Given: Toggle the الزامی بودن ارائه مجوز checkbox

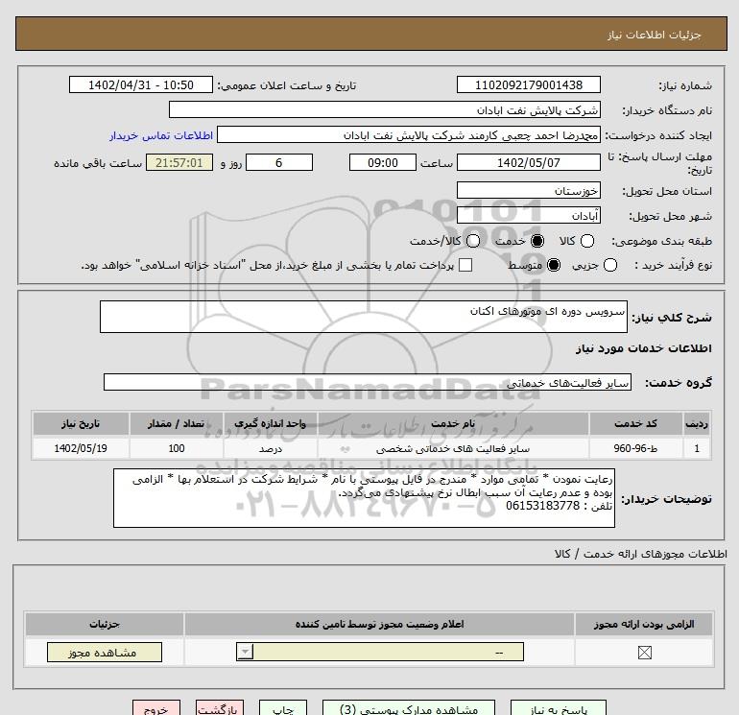Looking at the screenshot, I should (x=643, y=653).
